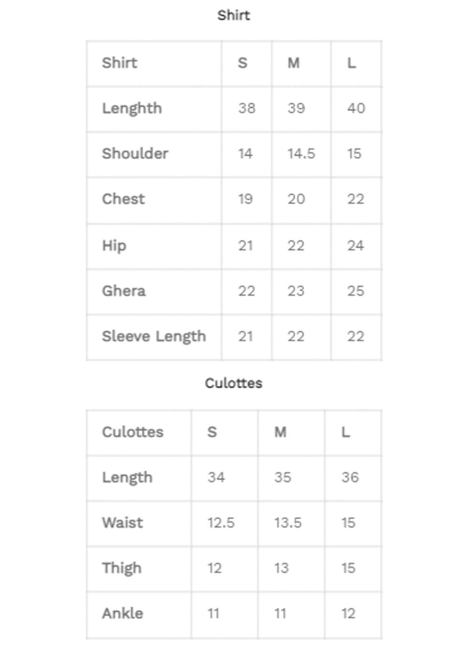Click the 34 Culottes length value
468x652 pixels.
coord(216,478)
